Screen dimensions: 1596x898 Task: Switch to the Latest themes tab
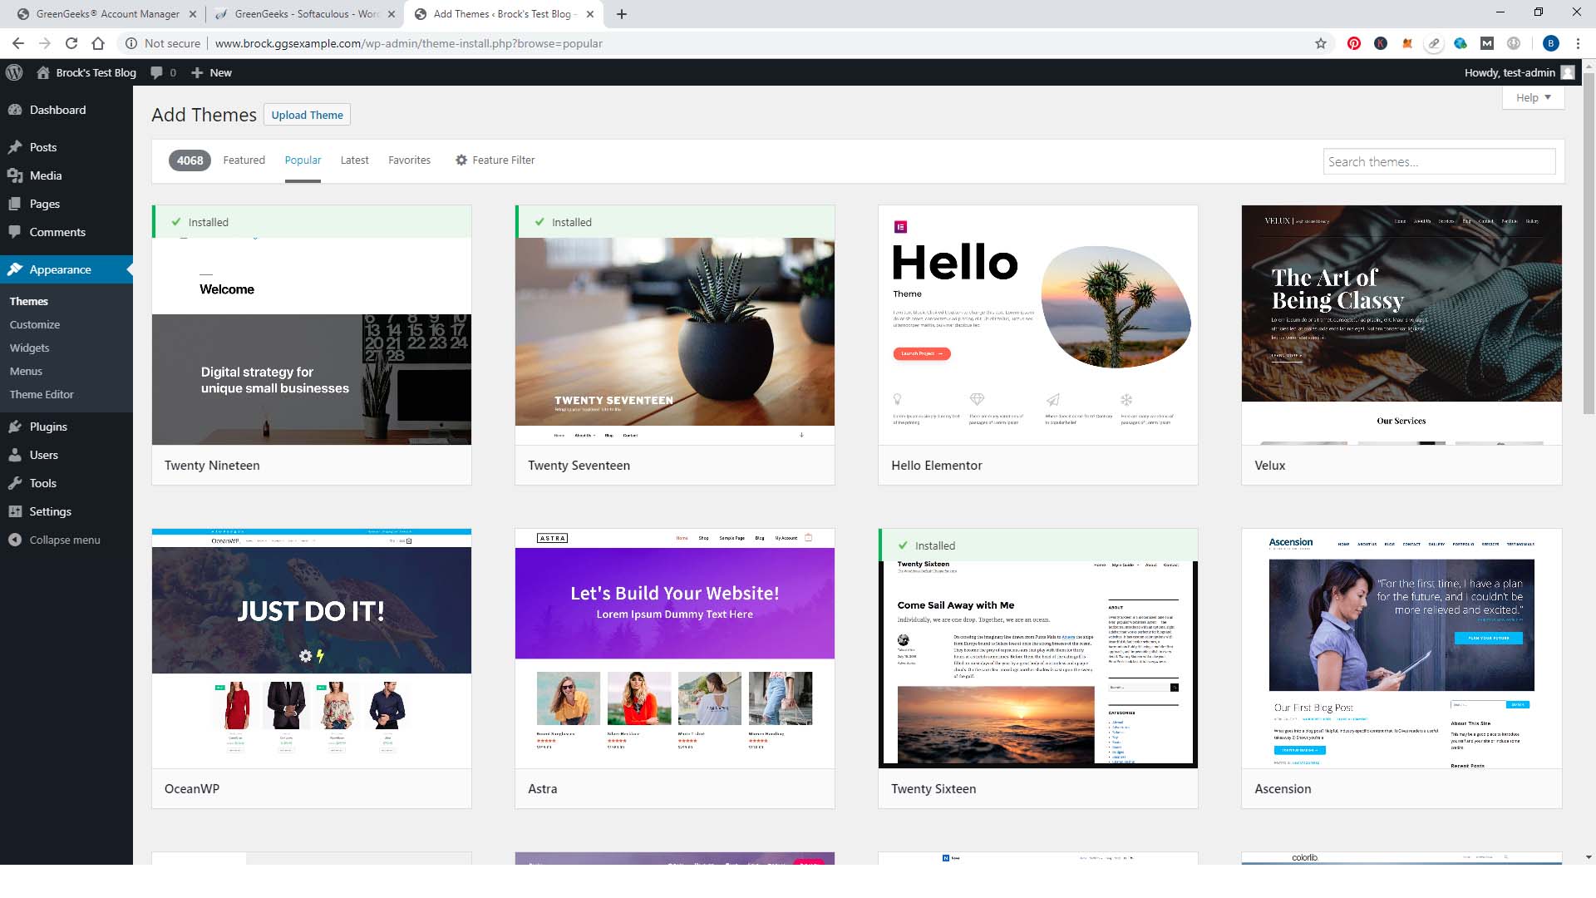click(x=354, y=160)
